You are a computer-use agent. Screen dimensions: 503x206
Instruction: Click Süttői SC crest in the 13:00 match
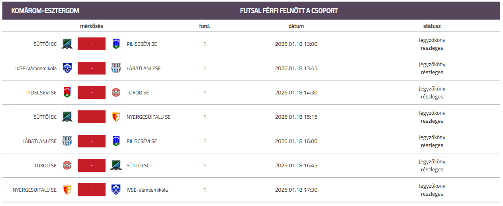click(67, 44)
